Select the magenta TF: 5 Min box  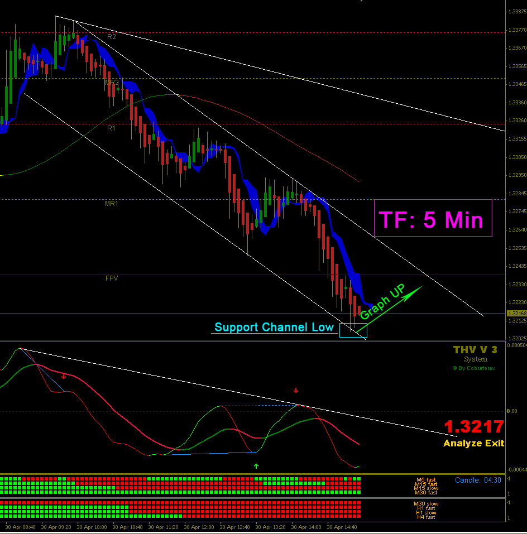tap(433, 218)
